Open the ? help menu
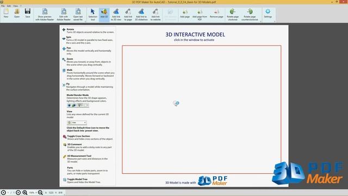Image resolution: width=348 pixels, height=196 pixels. pyautogui.click(x=21, y=6)
